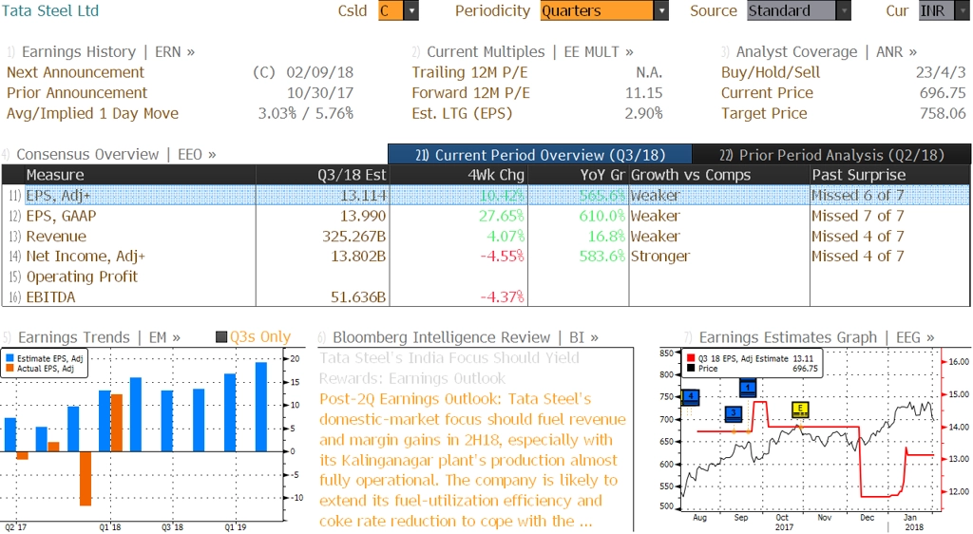Click the tallest blue estimate bar
The image size is (973, 534).
261,407
